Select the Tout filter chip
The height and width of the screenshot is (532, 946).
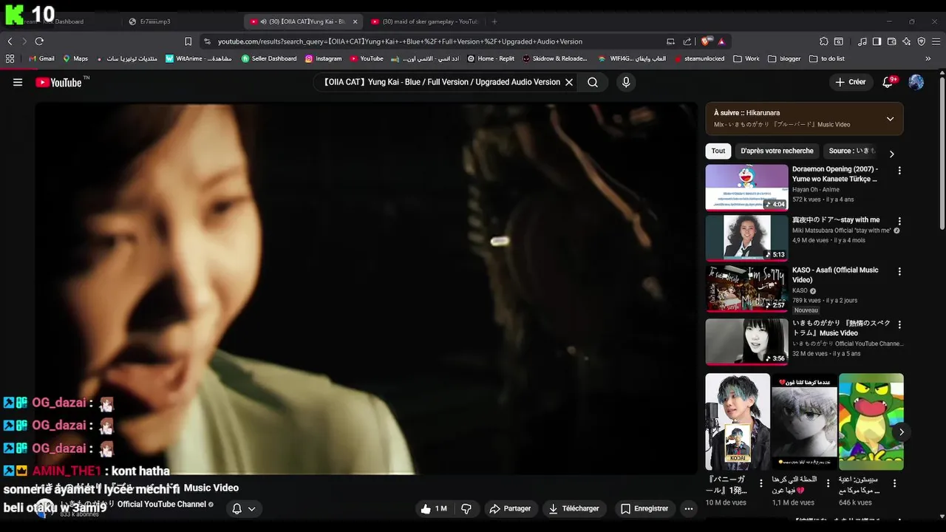718,151
